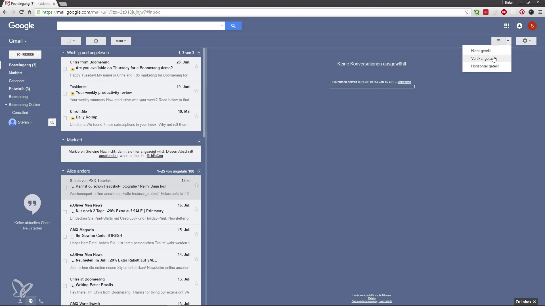Tick the checkbox for Taskforce email
This screenshot has height=306, width=545.
point(65,94)
